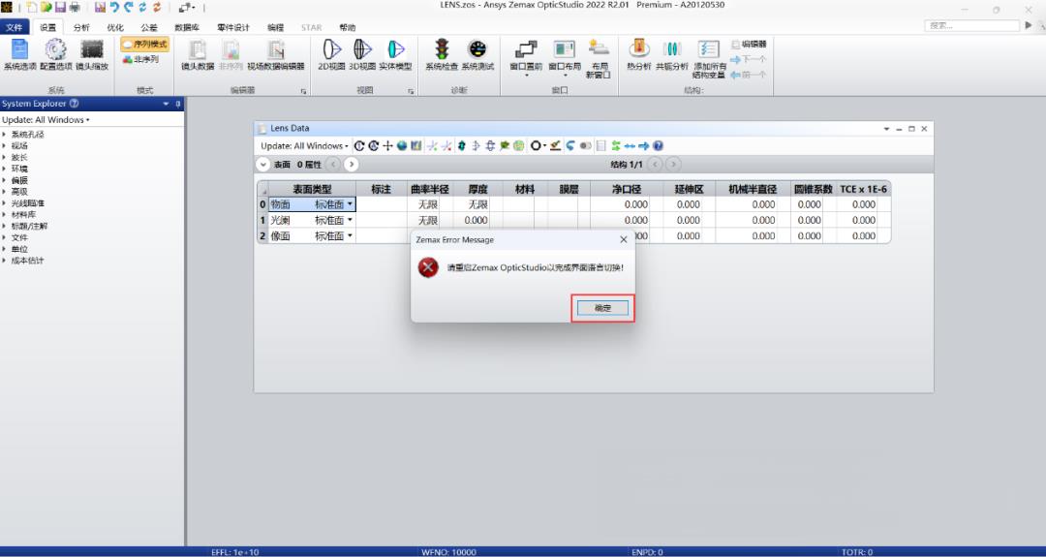Close the Zemax Error Message dialog
1046x557 pixels.
624,239
